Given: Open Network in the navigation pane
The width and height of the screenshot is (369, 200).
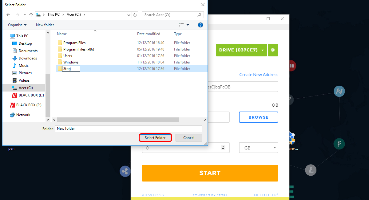Looking at the screenshot, I should click(23, 115).
